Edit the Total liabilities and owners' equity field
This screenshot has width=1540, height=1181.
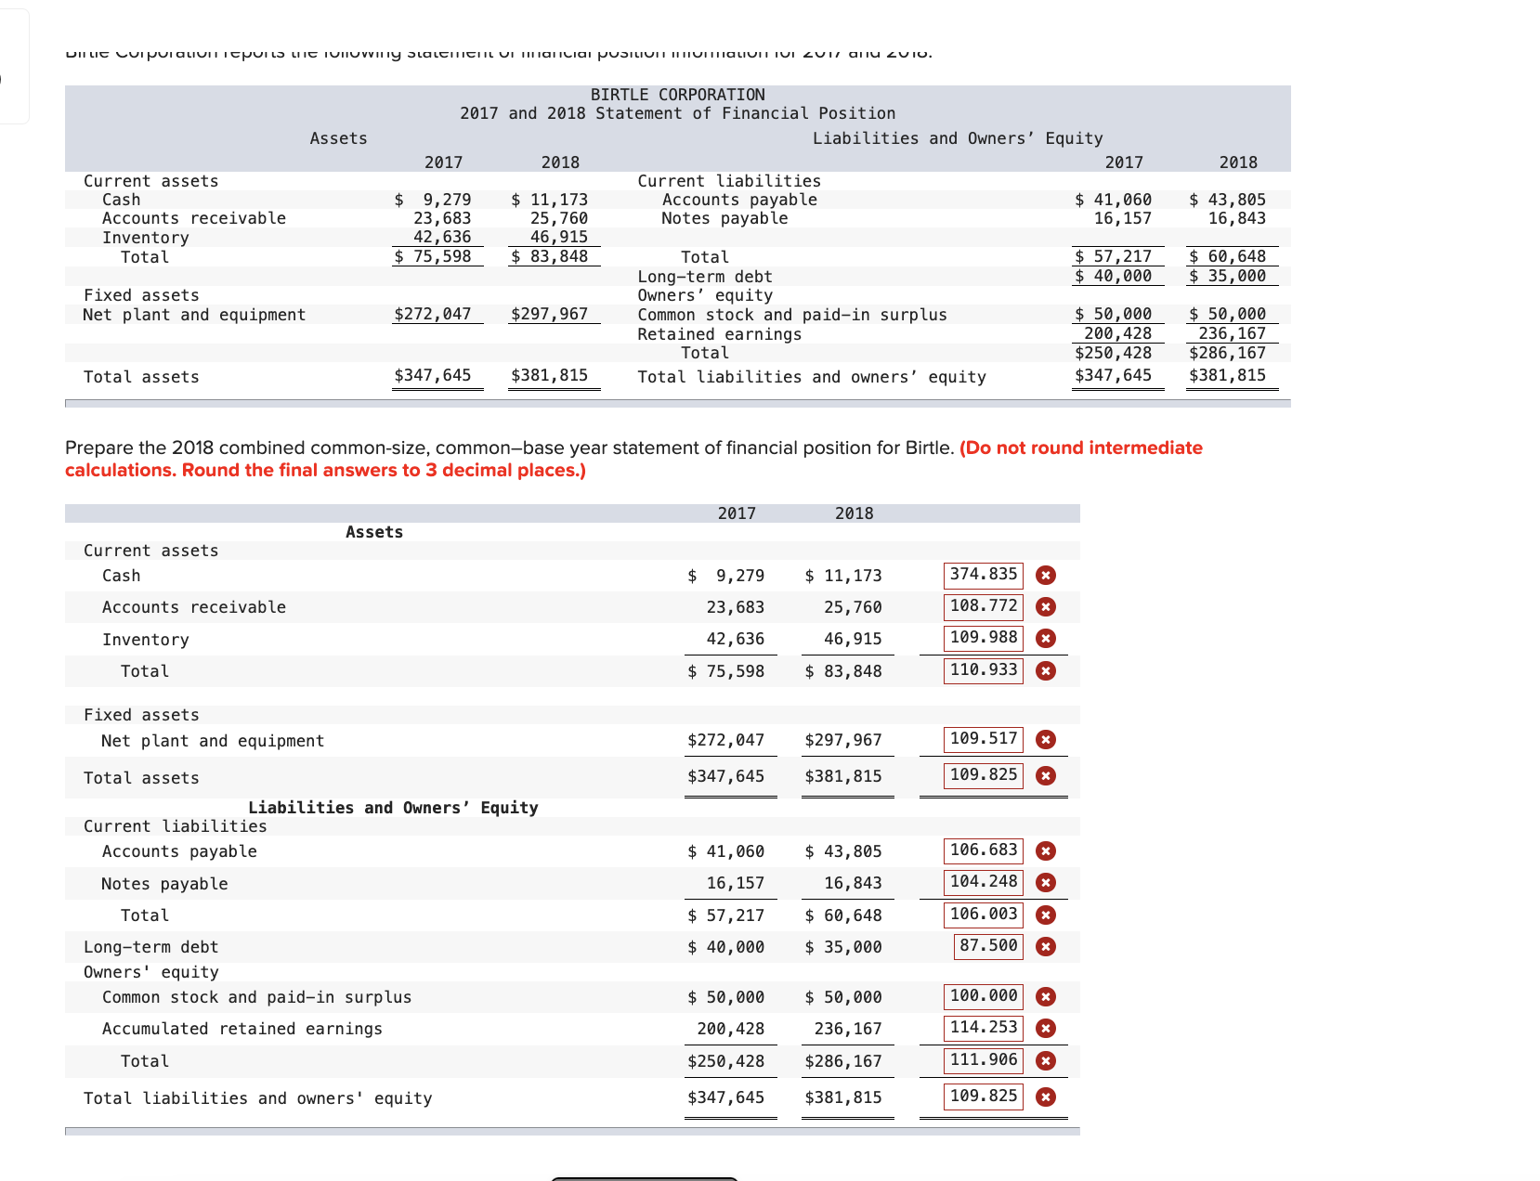click(x=984, y=1097)
